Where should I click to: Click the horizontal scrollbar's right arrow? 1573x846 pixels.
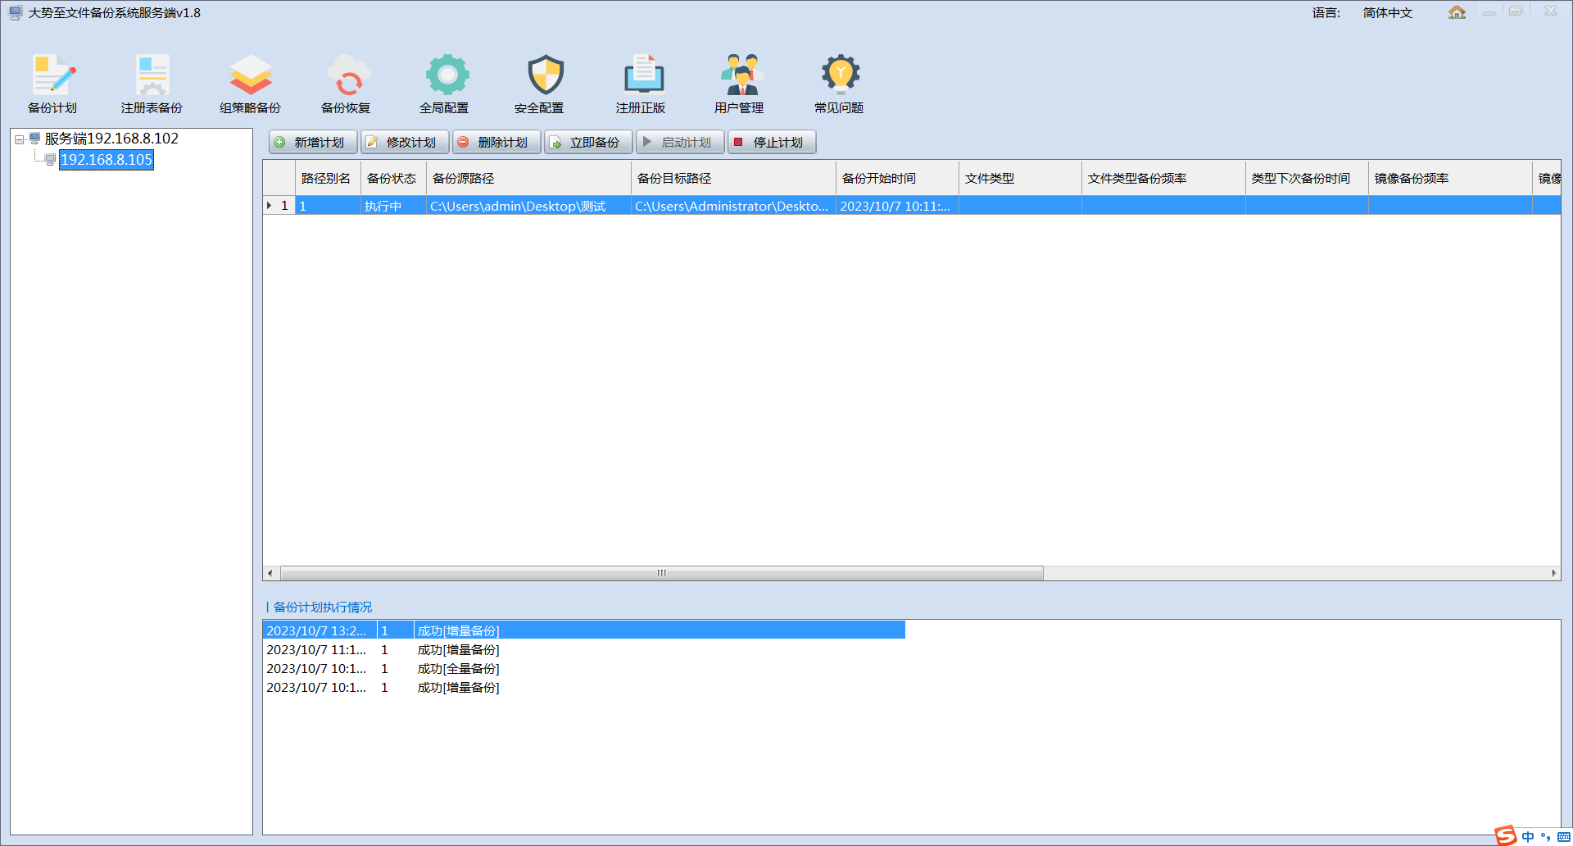click(x=1553, y=573)
